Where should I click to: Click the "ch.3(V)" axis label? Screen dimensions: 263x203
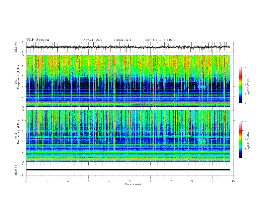click(16, 170)
